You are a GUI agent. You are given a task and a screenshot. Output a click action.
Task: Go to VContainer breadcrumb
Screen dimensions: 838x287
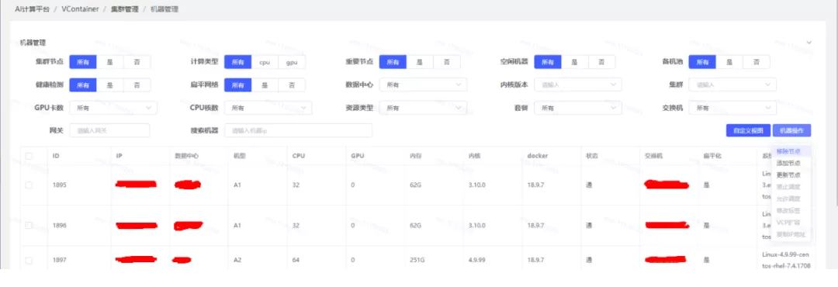tap(80, 9)
